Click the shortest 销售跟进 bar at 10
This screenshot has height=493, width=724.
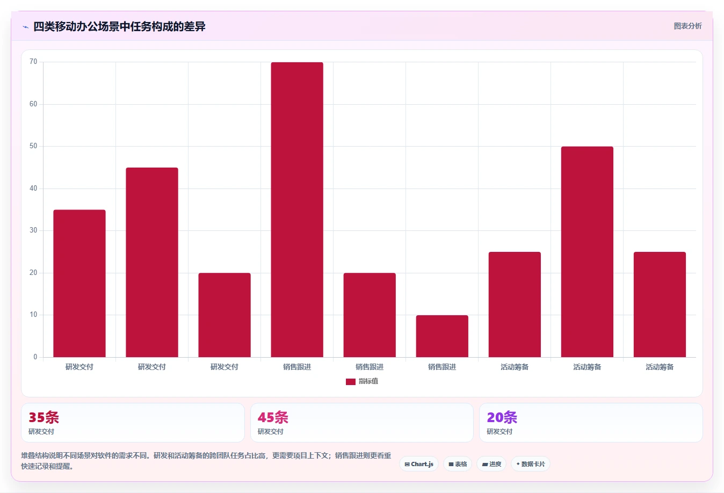pyautogui.click(x=442, y=336)
